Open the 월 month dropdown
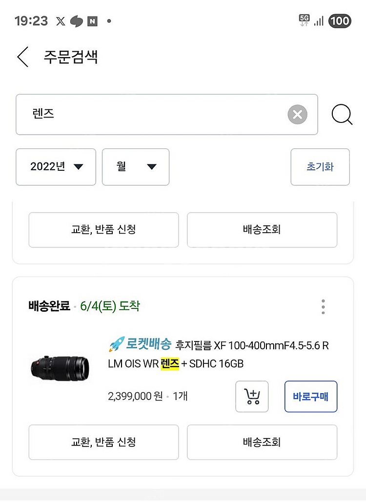This screenshot has width=366, height=502. click(x=136, y=167)
